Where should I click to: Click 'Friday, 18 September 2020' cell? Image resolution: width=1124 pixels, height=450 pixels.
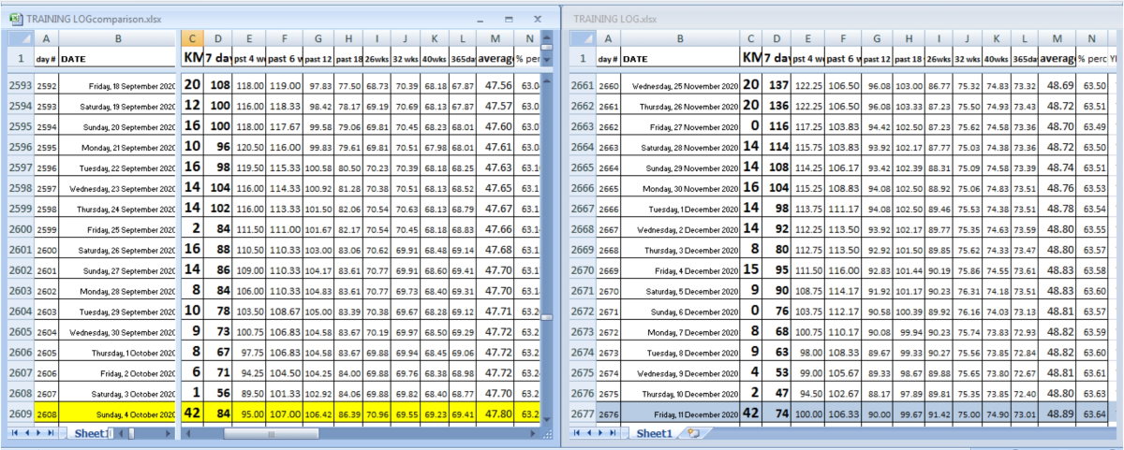click(x=117, y=85)
